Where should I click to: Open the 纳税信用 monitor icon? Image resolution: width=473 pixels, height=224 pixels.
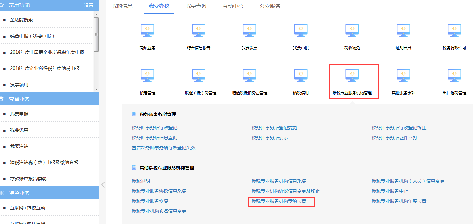(x=301, y=75)
